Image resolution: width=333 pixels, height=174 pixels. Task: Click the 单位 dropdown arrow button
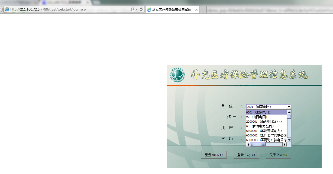coord(289,107)
